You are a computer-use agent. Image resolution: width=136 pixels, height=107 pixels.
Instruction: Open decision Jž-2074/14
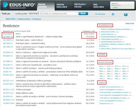pos(8,97)
